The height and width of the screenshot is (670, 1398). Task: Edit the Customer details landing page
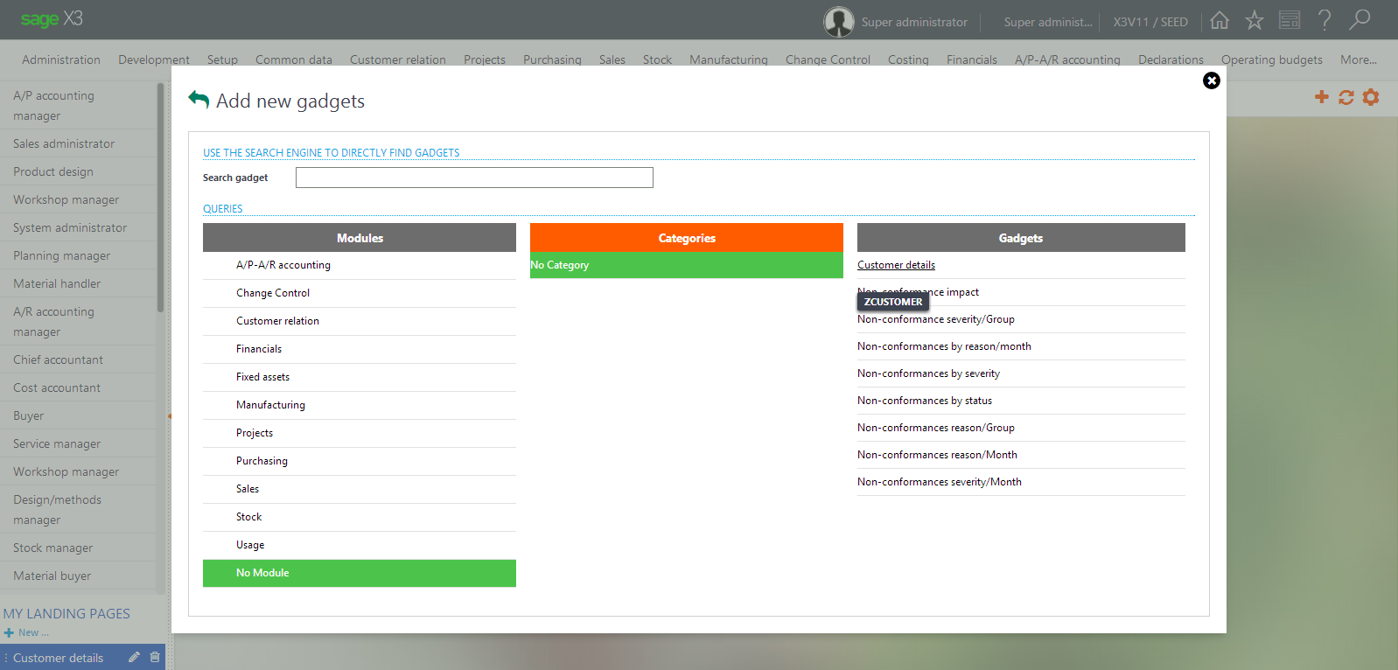point(134,657)
